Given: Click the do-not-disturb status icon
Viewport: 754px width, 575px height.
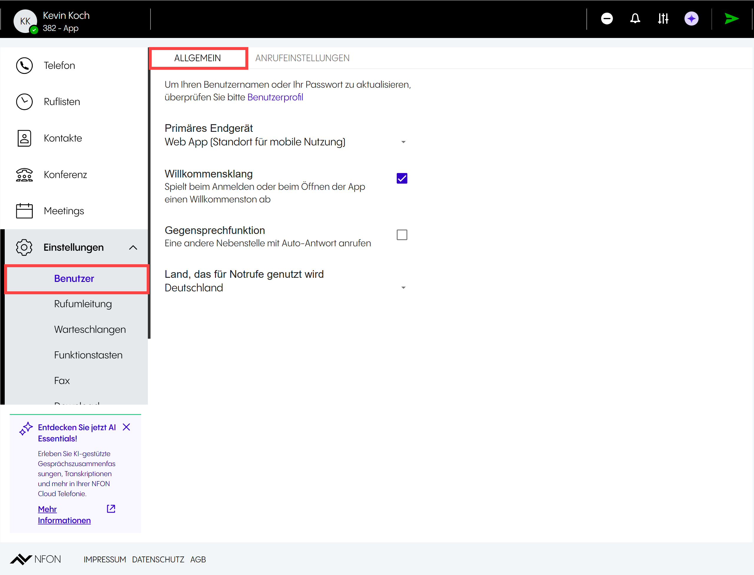Looking at the screenshot, I should click(x=607, y=19).
